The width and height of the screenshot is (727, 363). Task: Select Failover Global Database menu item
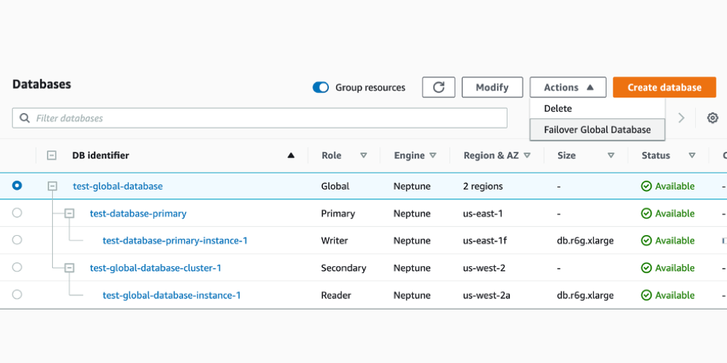coord(597,129)
